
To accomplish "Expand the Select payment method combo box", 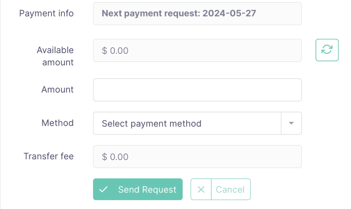I will tap(197, 123).
